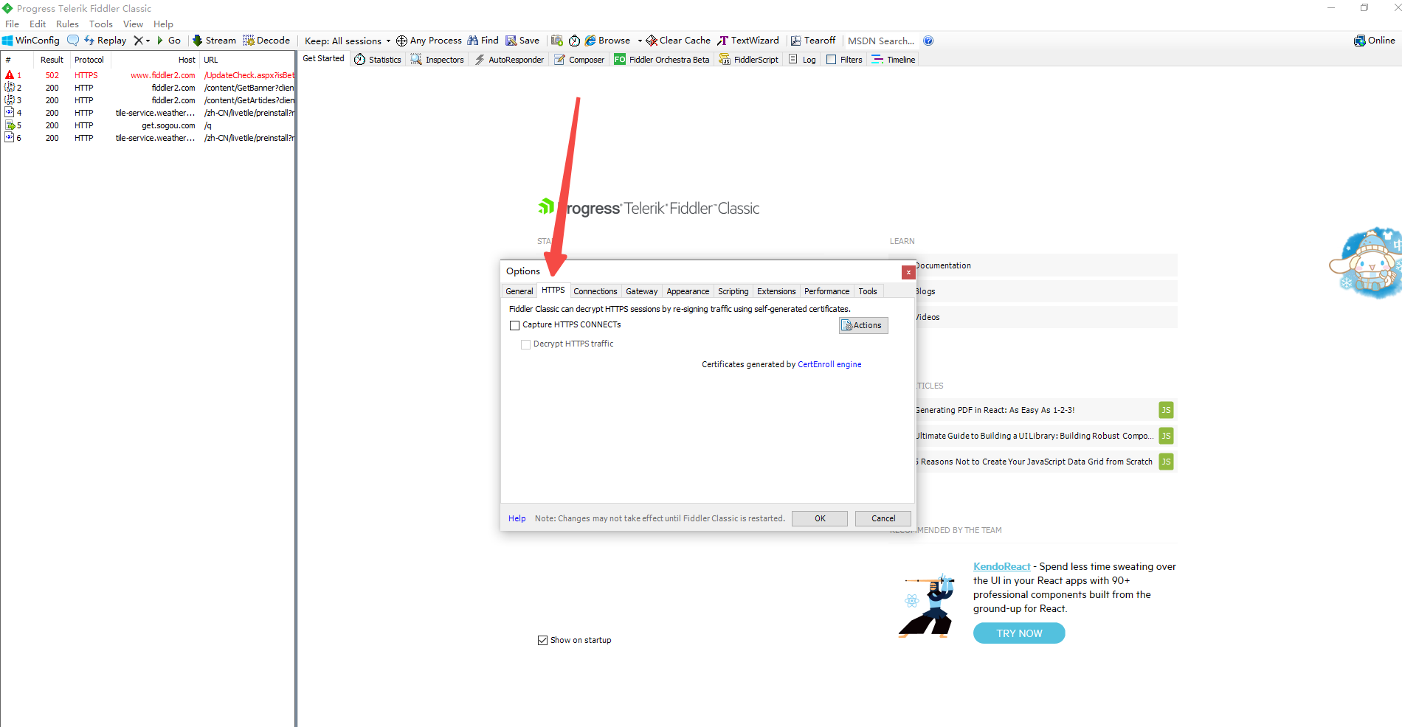Screen dimensions: 1402x727
Task: Click the TRY NOW button
Action: [x=1019, y=633]
